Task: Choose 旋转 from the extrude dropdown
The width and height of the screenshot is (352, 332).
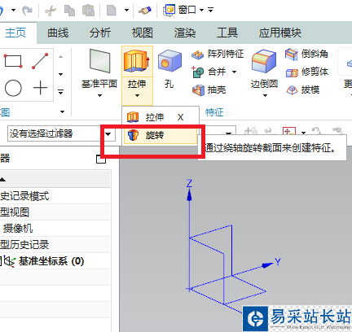Action: pyautogui.click(x=161, y=135)
